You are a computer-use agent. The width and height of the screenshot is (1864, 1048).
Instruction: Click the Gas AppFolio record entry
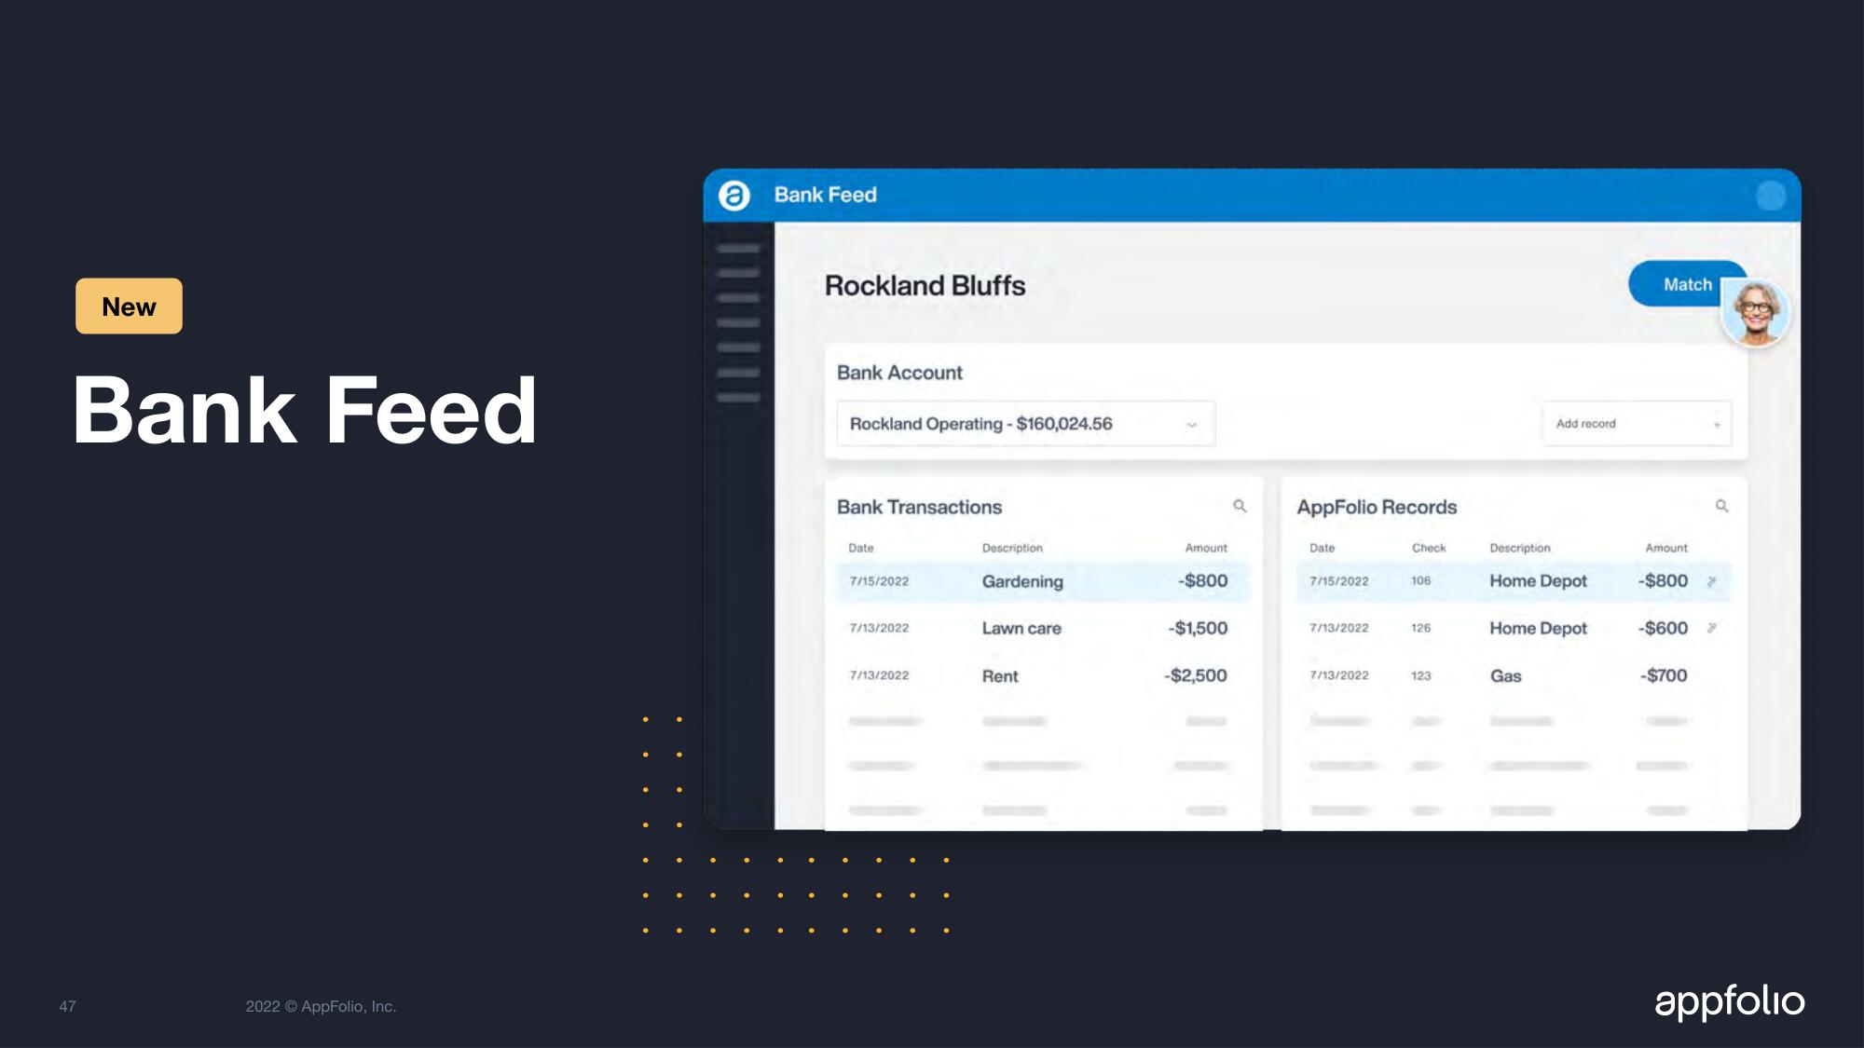coord(1504,674)
